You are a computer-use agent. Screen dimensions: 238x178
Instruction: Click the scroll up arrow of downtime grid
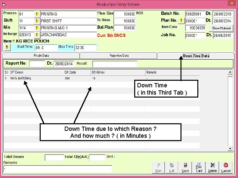tap(230, 72)
